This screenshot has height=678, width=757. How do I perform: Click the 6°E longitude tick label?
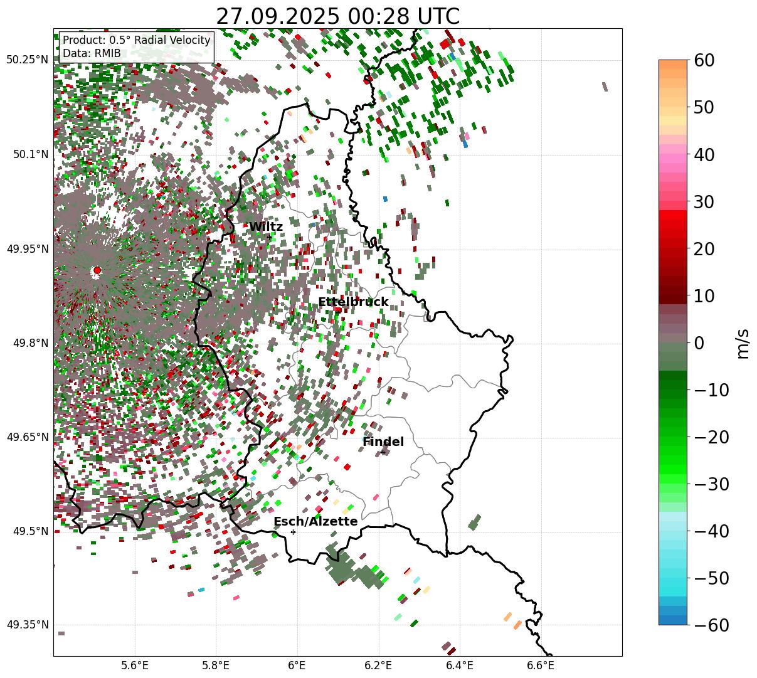297,665
